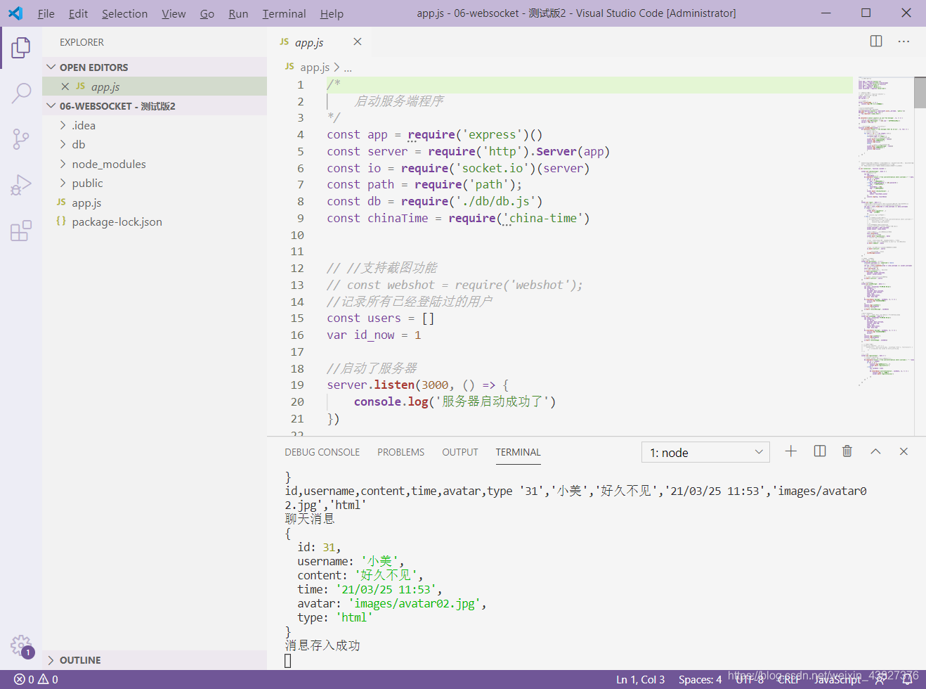926x689 pixels.
Task: Kill the terminal with trash icon
Action: click(x=847, y=451)
